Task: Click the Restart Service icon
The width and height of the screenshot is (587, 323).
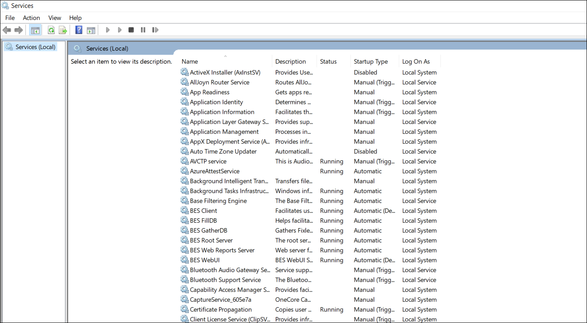Action: (155, 30)
